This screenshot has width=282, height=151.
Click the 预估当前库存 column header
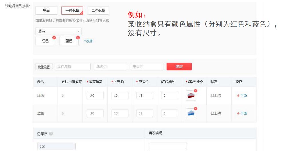pyautogui.click(x=72, y=82)
